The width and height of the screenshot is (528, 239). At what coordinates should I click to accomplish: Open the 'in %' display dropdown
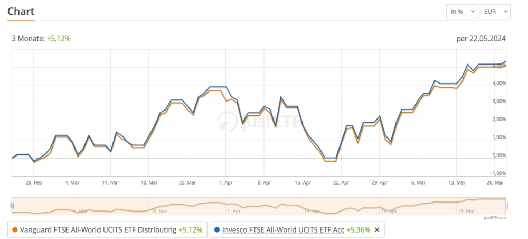coord(461,11)
